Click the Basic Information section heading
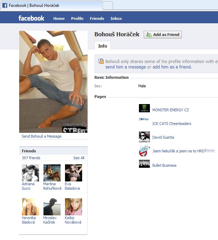The height and width of the screenshot is (240, 218). pyautogui.click(x=112, y=77)
